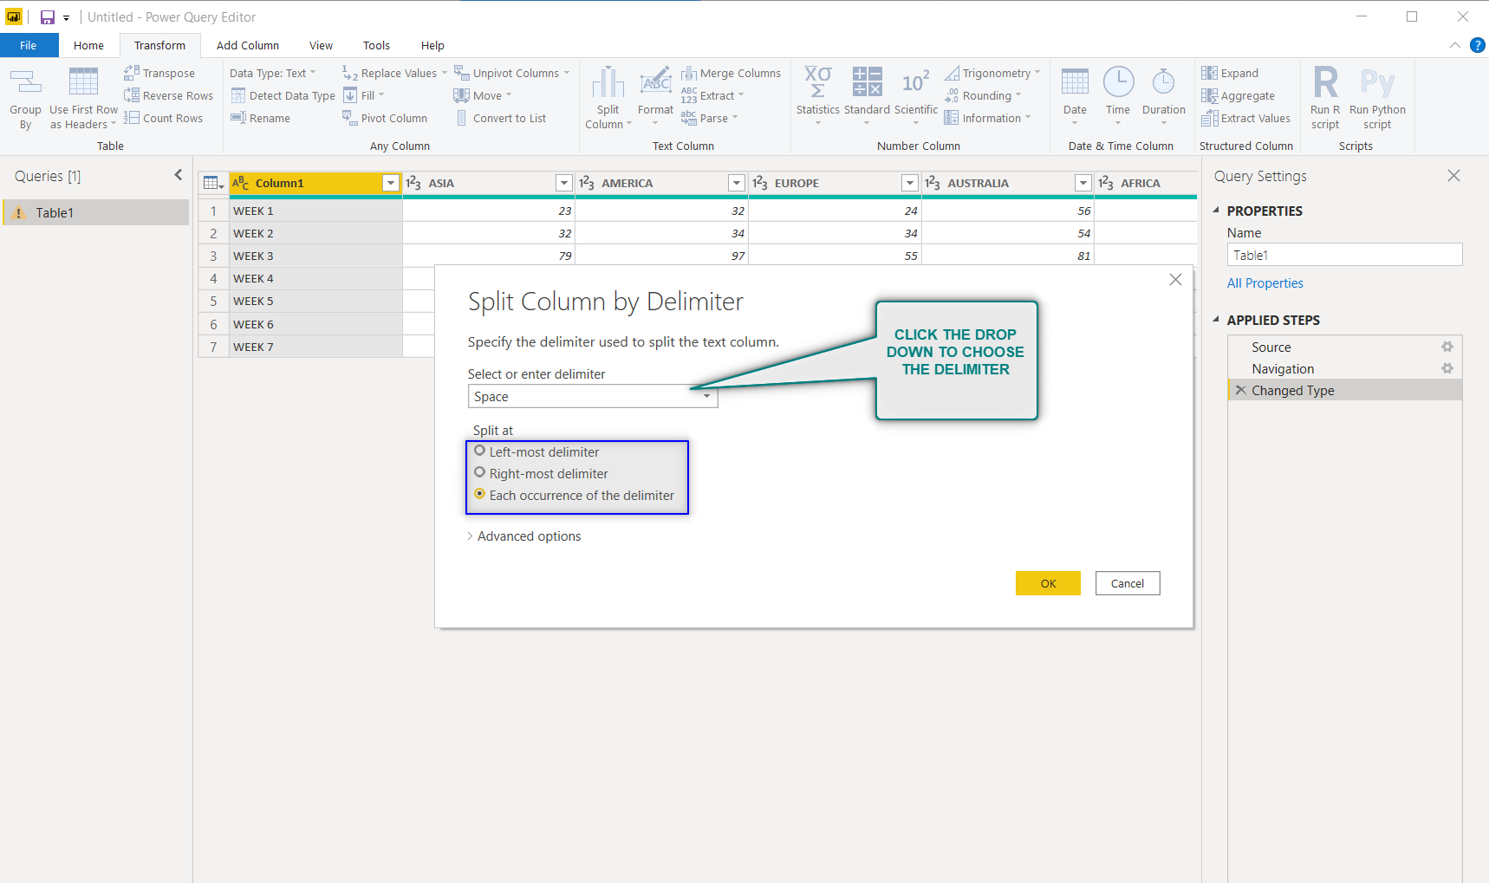Click Count Rows in the ribbon
1489x883 pixels.
point(163,118)
